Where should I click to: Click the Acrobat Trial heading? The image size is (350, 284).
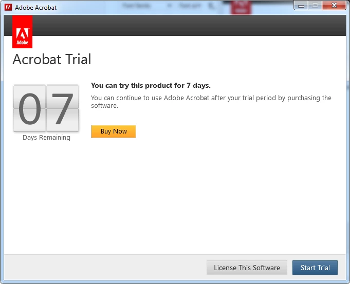click(x=52, y=60)
